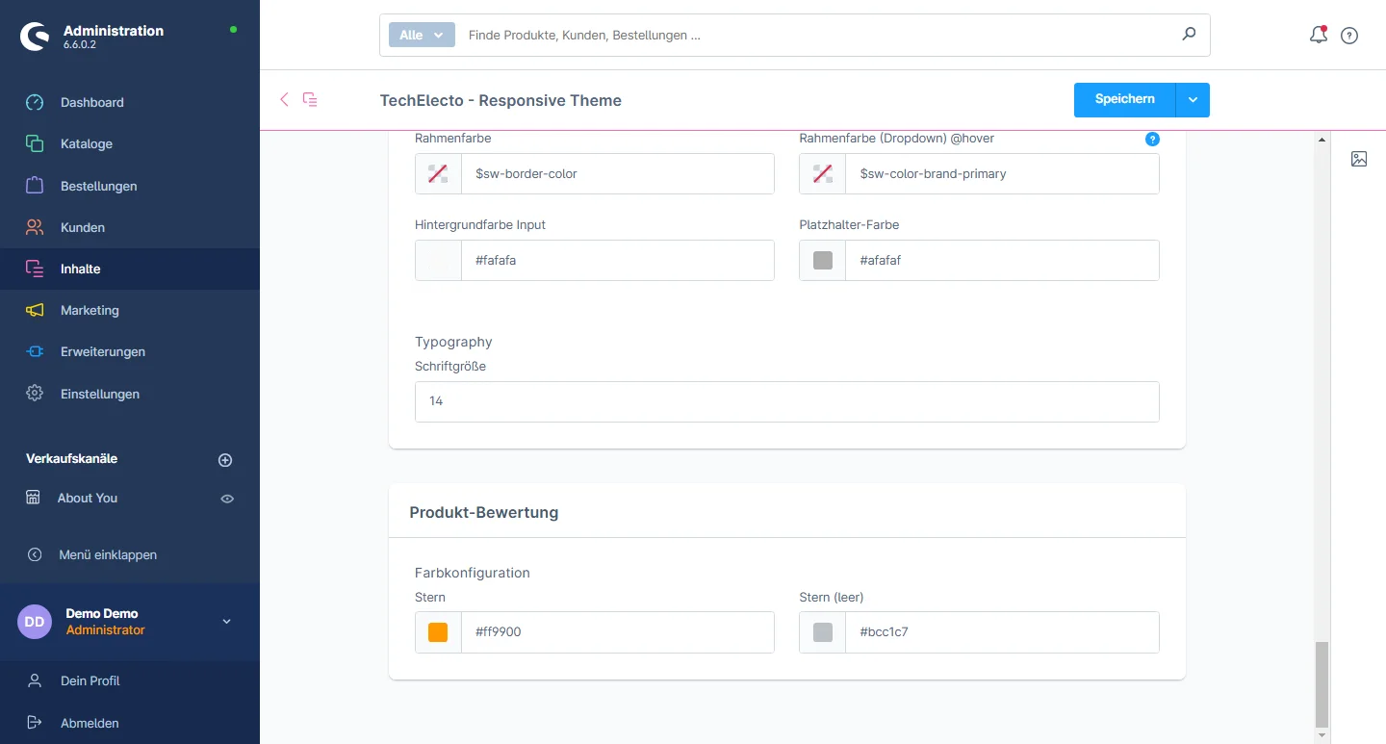
Task: Click help tooltip for Rahmenfarbe Dropdown hover
Action: [1152, 139]
